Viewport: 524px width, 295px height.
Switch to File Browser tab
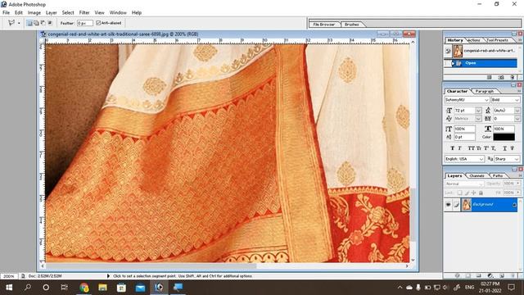[x=324, y=25]
